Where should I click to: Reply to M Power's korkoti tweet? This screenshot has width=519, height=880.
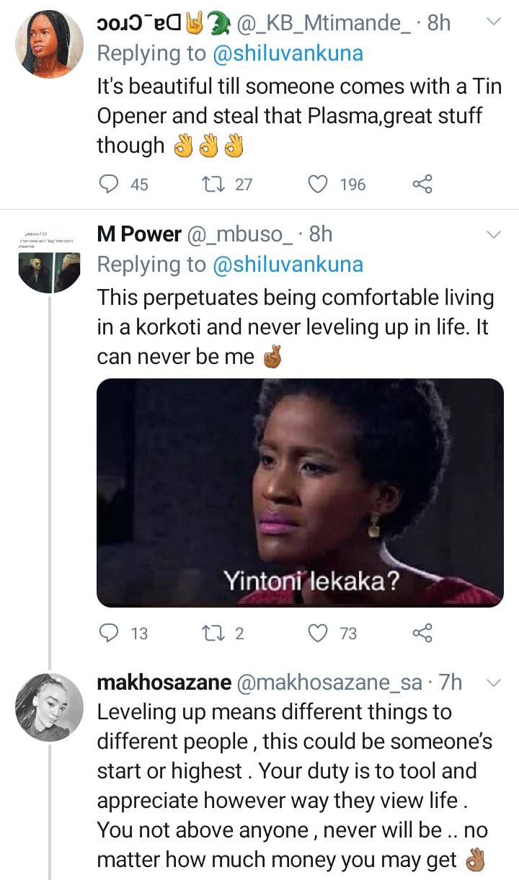point(108,633)
